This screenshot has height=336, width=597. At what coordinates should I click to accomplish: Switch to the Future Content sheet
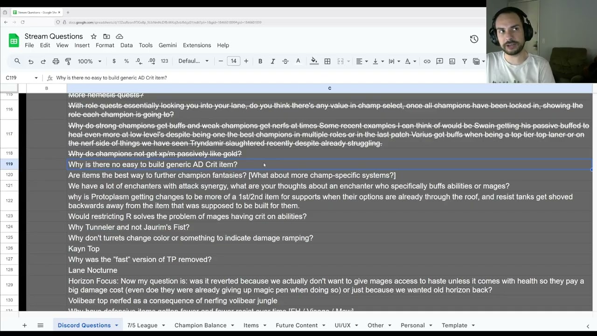[297, 325]
